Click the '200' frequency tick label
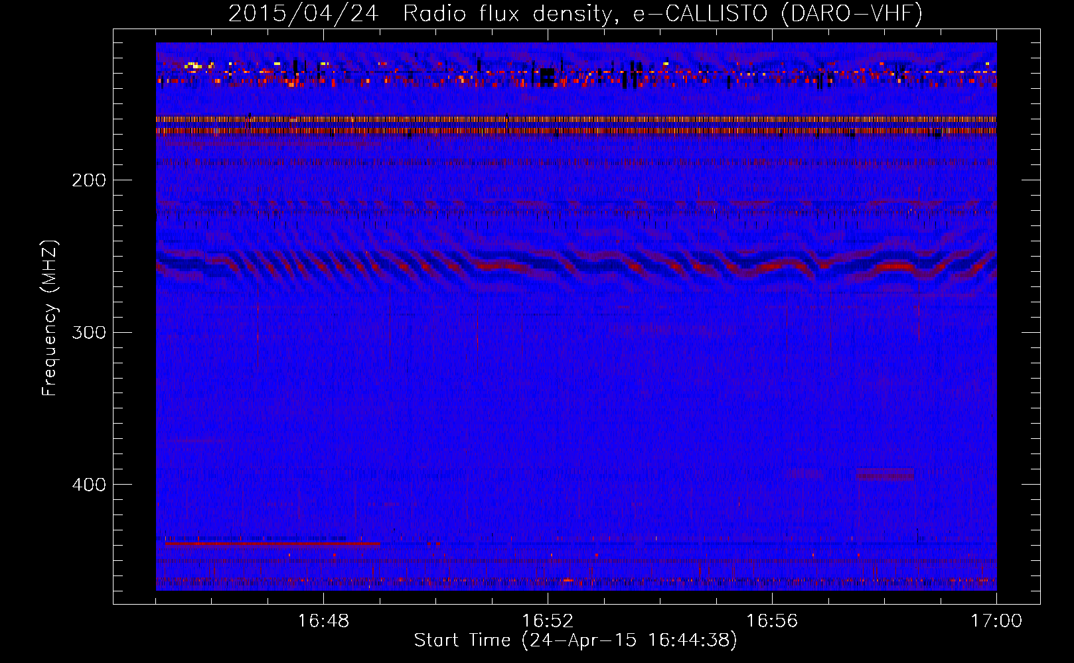Image resolution: width=1074 pixels, height=663 pixels. point(89,180)
